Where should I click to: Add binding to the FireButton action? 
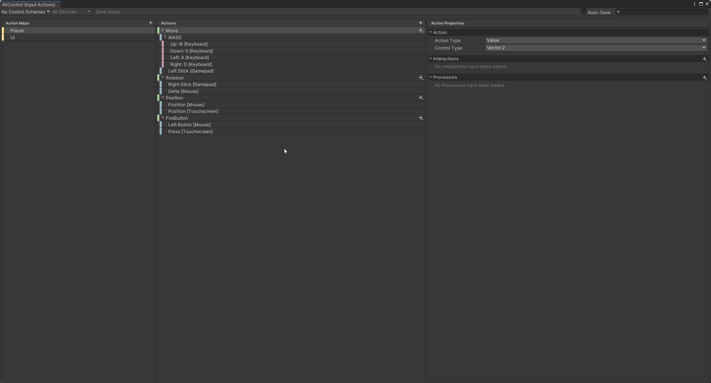pos(421,118)
